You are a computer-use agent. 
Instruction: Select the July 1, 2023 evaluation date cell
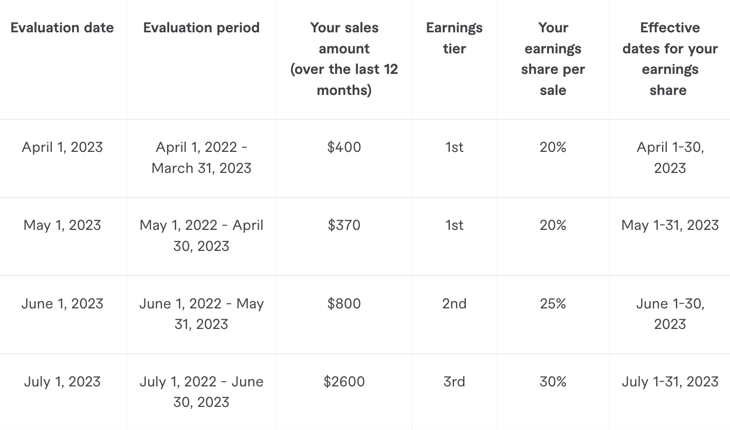(62, 382)
